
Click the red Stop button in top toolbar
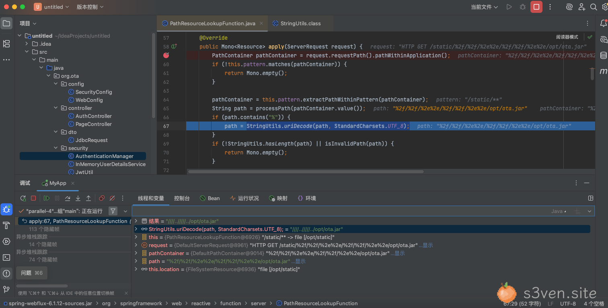click(536, 7)
